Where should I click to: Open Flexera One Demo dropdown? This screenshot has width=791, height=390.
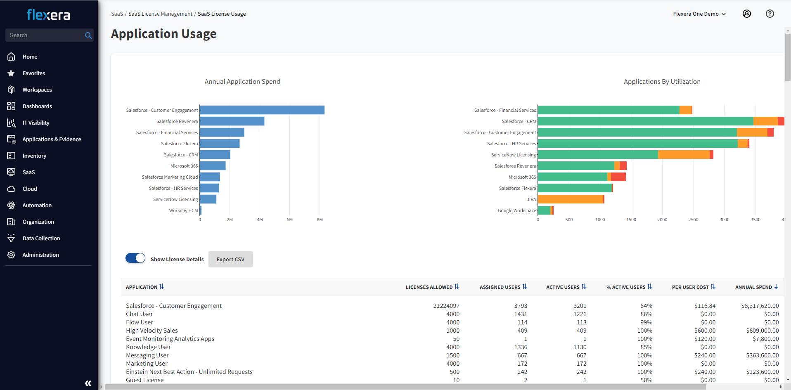point(699,14)
